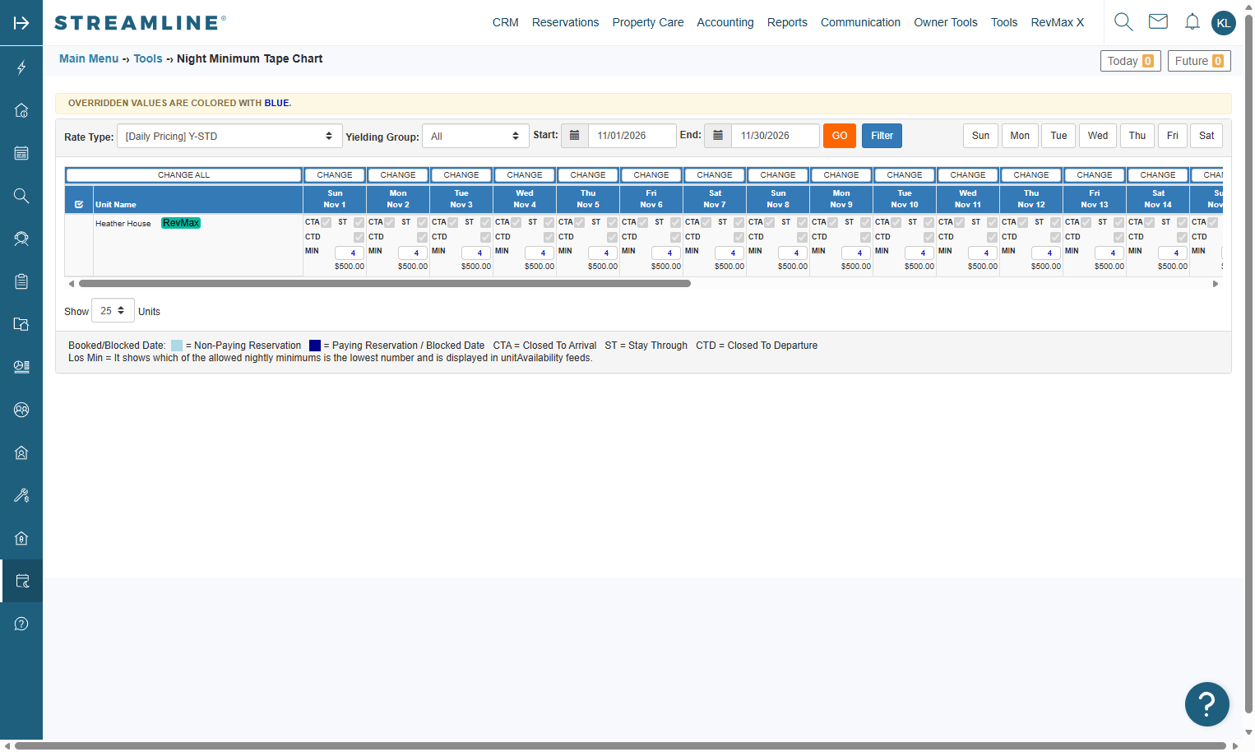Open the Rate Type dropdown
The image size is (1255, 752).
pyautogui.click(x=229, y=136)
